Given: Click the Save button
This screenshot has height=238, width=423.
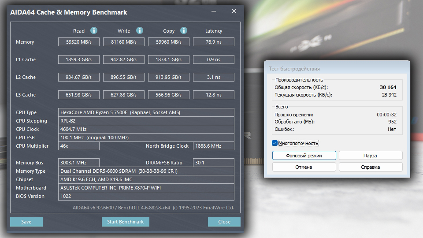Looking at the screenshot, I should (x=26, y=222).
